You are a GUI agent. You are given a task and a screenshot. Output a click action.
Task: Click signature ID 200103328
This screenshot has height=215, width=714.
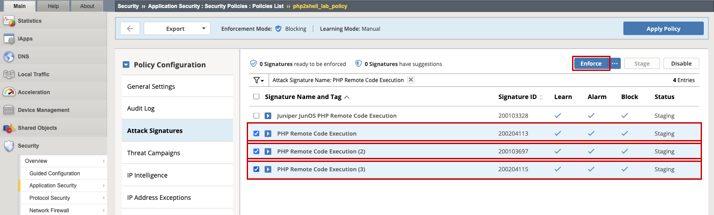pyautogui.click(x=513, y=116)
